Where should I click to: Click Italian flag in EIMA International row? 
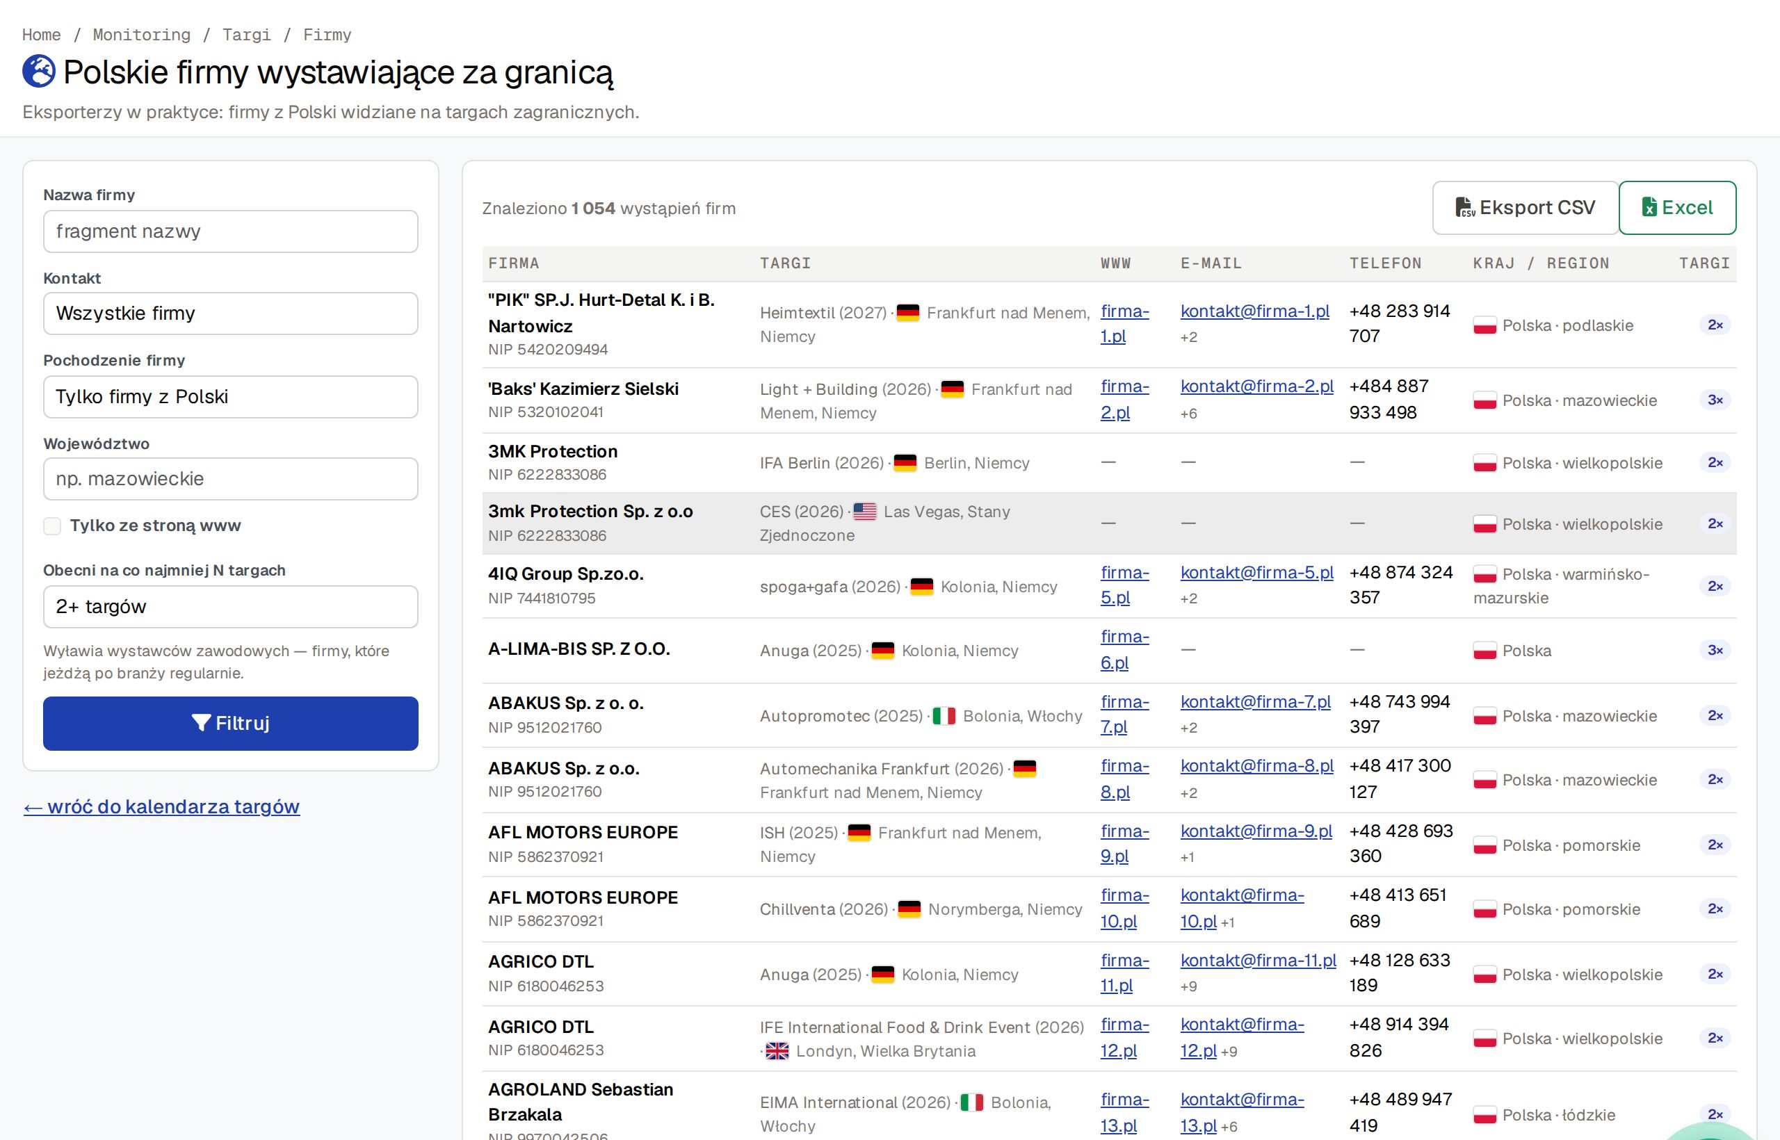972,1102
